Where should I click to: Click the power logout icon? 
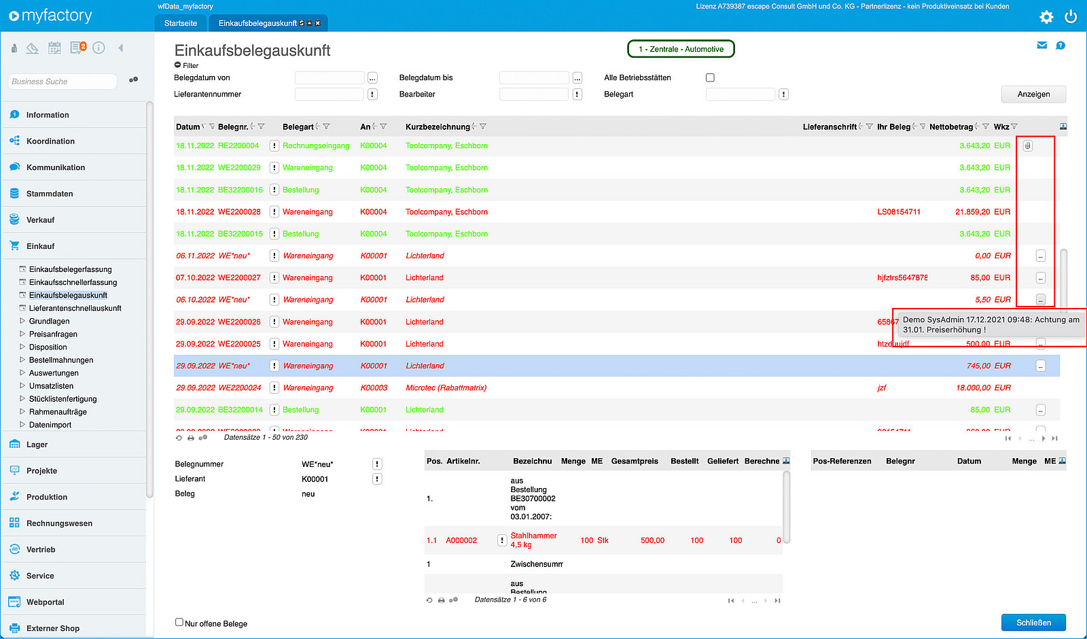coord(1071,17)
